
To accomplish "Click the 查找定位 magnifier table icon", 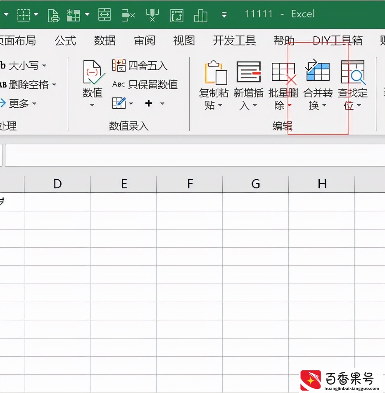I will click(x=353, y=72).
